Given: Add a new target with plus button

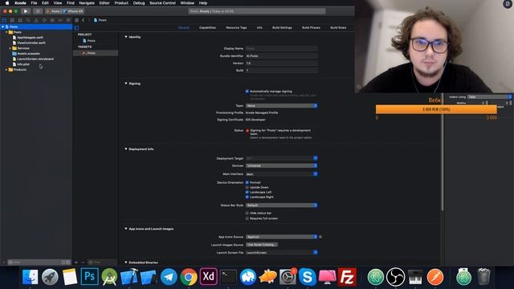Looking at the screenshot, I should click(76, 263).
